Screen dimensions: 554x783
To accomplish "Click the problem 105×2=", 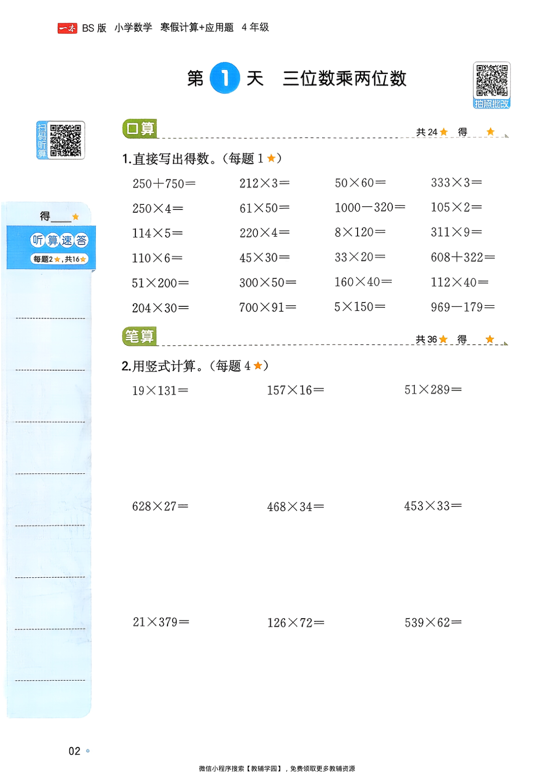I will tap(456, 207).
